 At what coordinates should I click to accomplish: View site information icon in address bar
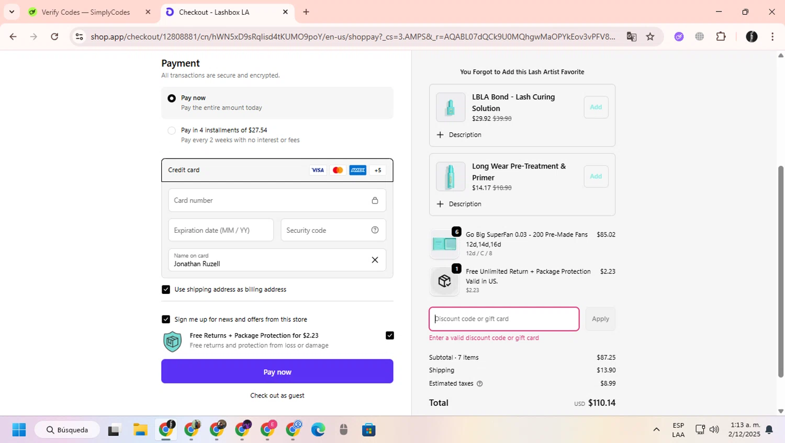(x=80, y=37)
